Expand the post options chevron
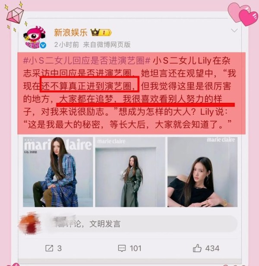This screenshot has height=266, width=259. tap(234, 30)
